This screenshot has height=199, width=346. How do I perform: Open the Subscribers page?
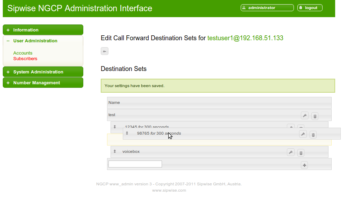pos(25,59)
